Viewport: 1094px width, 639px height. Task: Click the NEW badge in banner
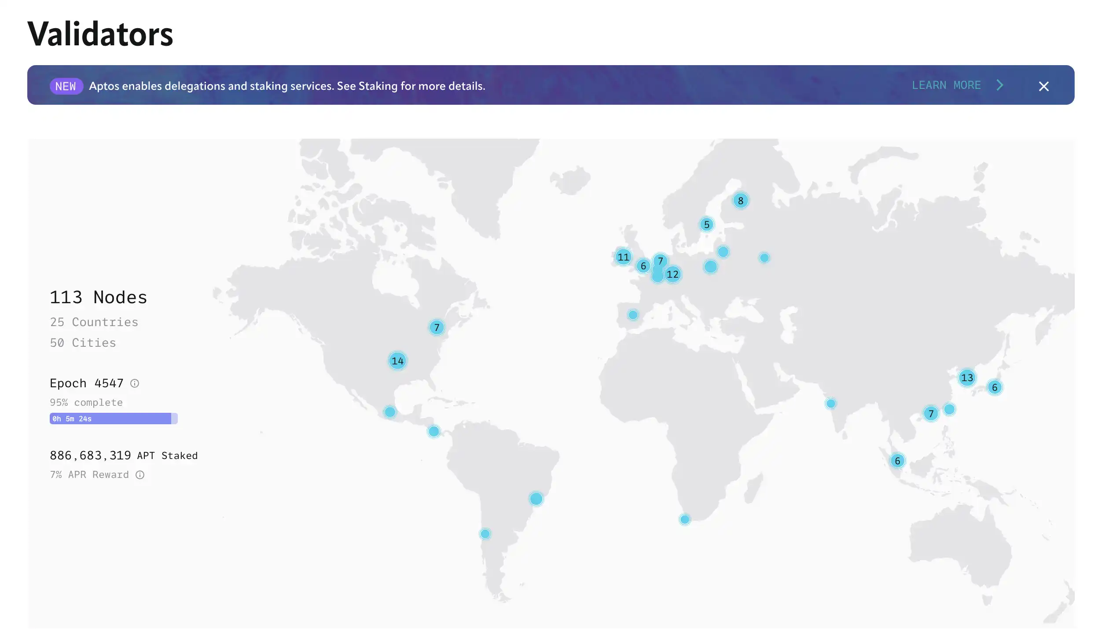(x=66, y=86)
